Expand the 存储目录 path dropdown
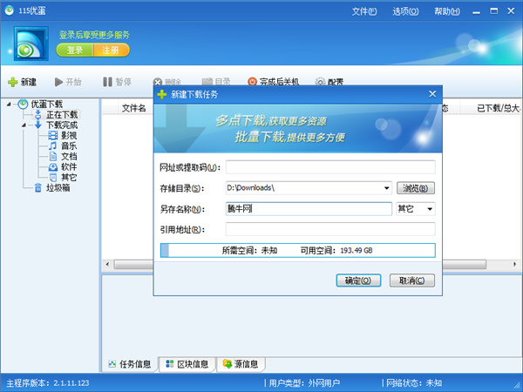523x392 pixels. click(x=386, y=188)
